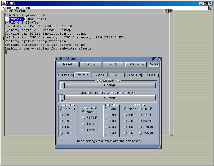Select 8 MB Fast Mem
214x166 pixels.
click(106, 133)
